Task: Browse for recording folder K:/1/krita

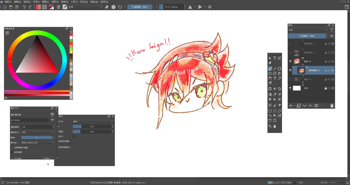Action: pos(52,120)
